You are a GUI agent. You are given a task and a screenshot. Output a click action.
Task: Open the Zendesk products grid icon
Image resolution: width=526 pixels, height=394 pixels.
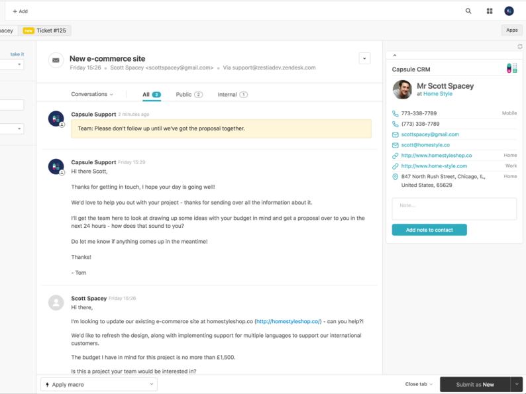490,11
